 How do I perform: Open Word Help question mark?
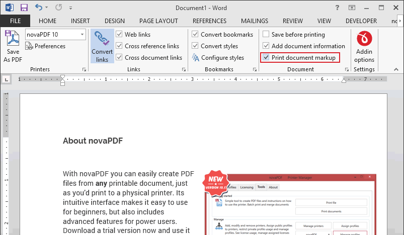point(337,8)
